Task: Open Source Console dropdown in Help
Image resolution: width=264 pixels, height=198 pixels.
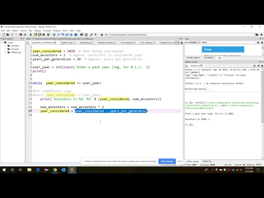Action: (x=195, y=42)
